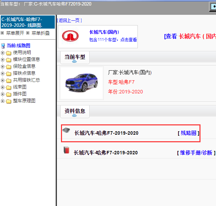Click the 使用说明 folder icon
Screen dimensions: 216x206
tap(9, 53)
